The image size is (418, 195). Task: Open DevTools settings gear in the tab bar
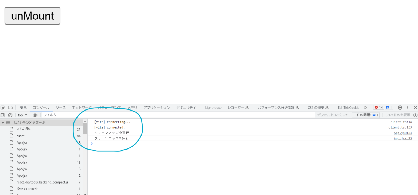coord(400,108)
